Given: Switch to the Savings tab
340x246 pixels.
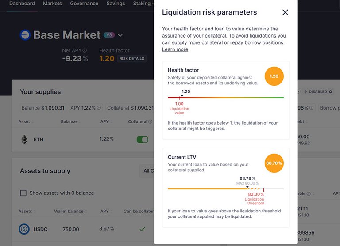Looking at the screenshot, I should tap(116, 4).
